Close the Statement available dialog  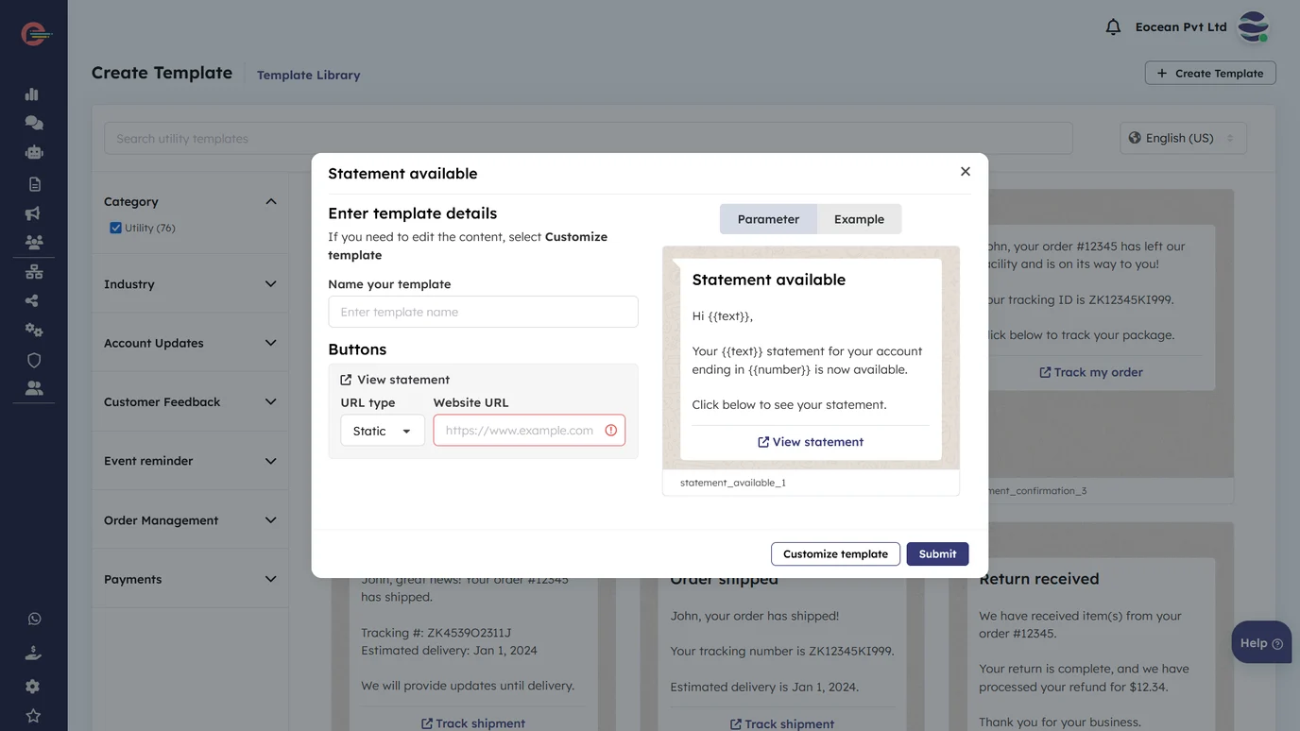point(965,171)
